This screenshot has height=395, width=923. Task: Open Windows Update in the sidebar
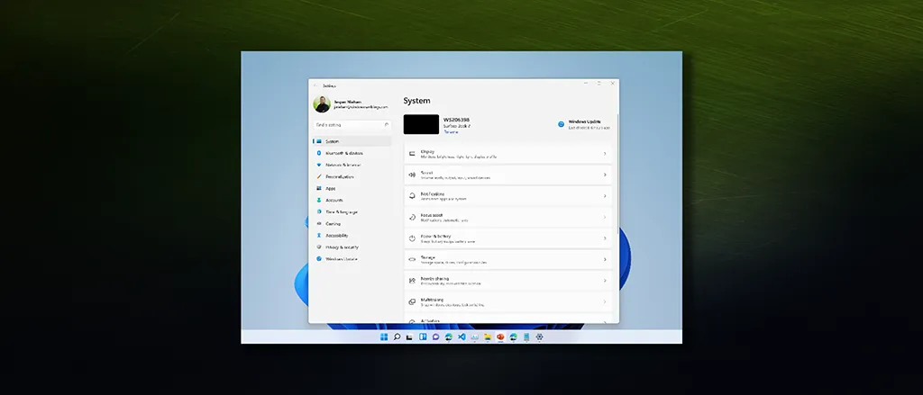click(352, 258)
